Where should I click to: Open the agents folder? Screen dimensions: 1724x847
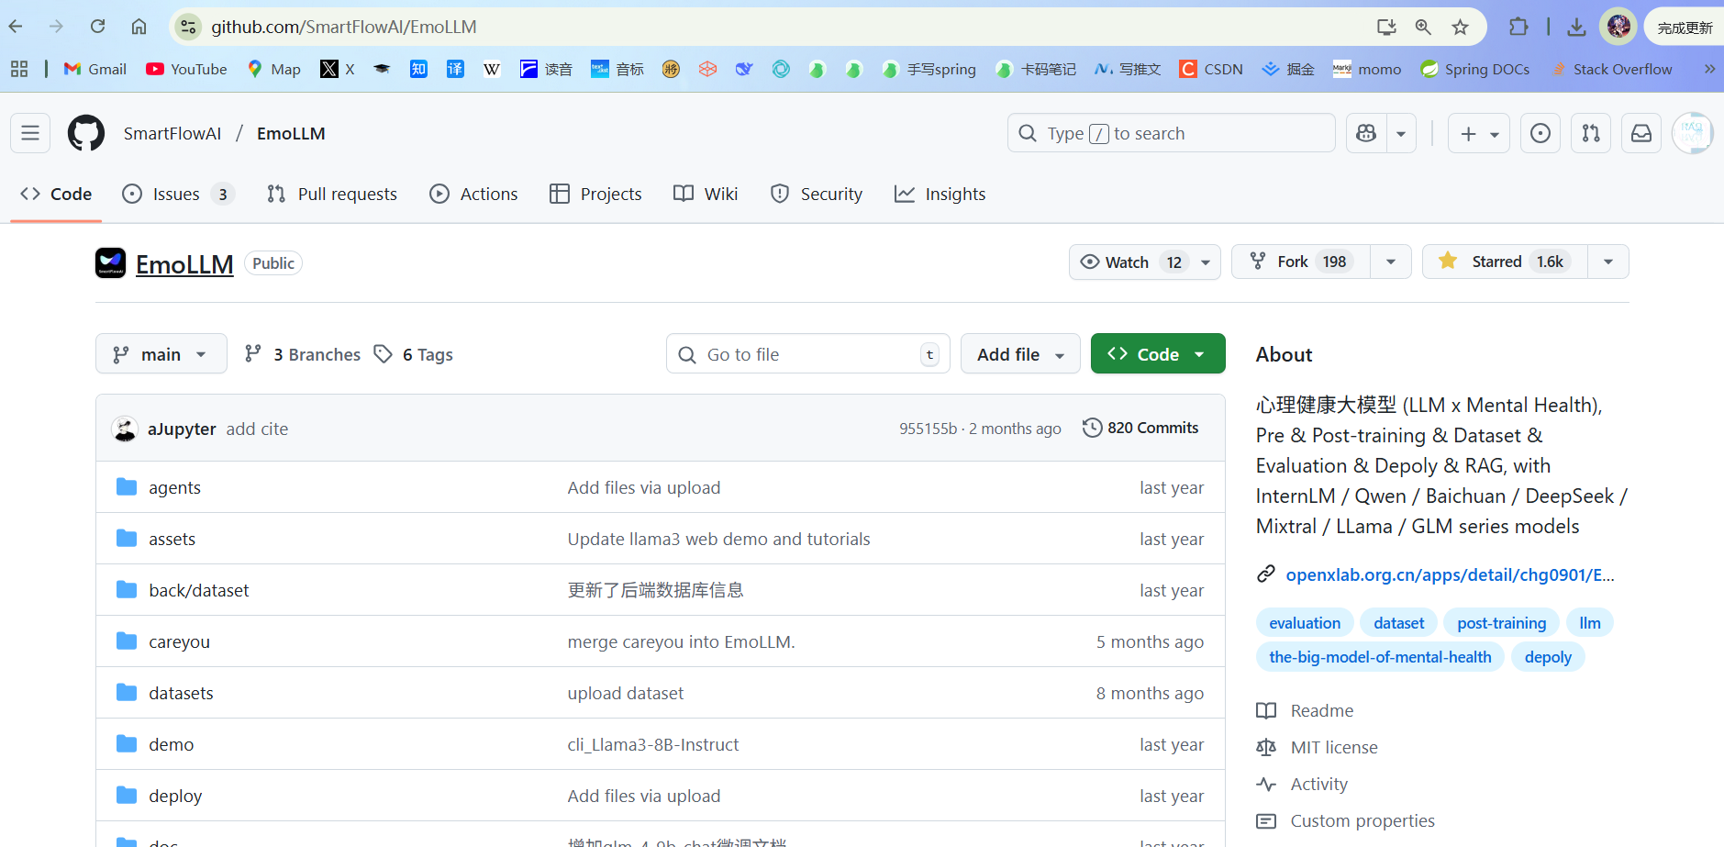pyautogui.click(x=174, y=487)
